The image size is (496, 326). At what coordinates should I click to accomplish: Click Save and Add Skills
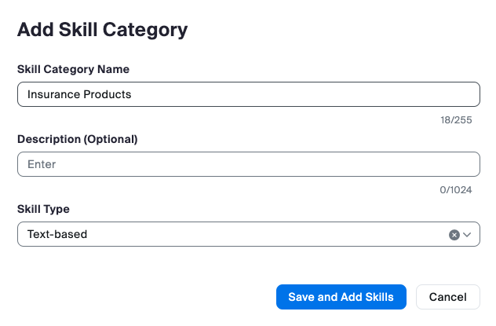tap(341, 297)
